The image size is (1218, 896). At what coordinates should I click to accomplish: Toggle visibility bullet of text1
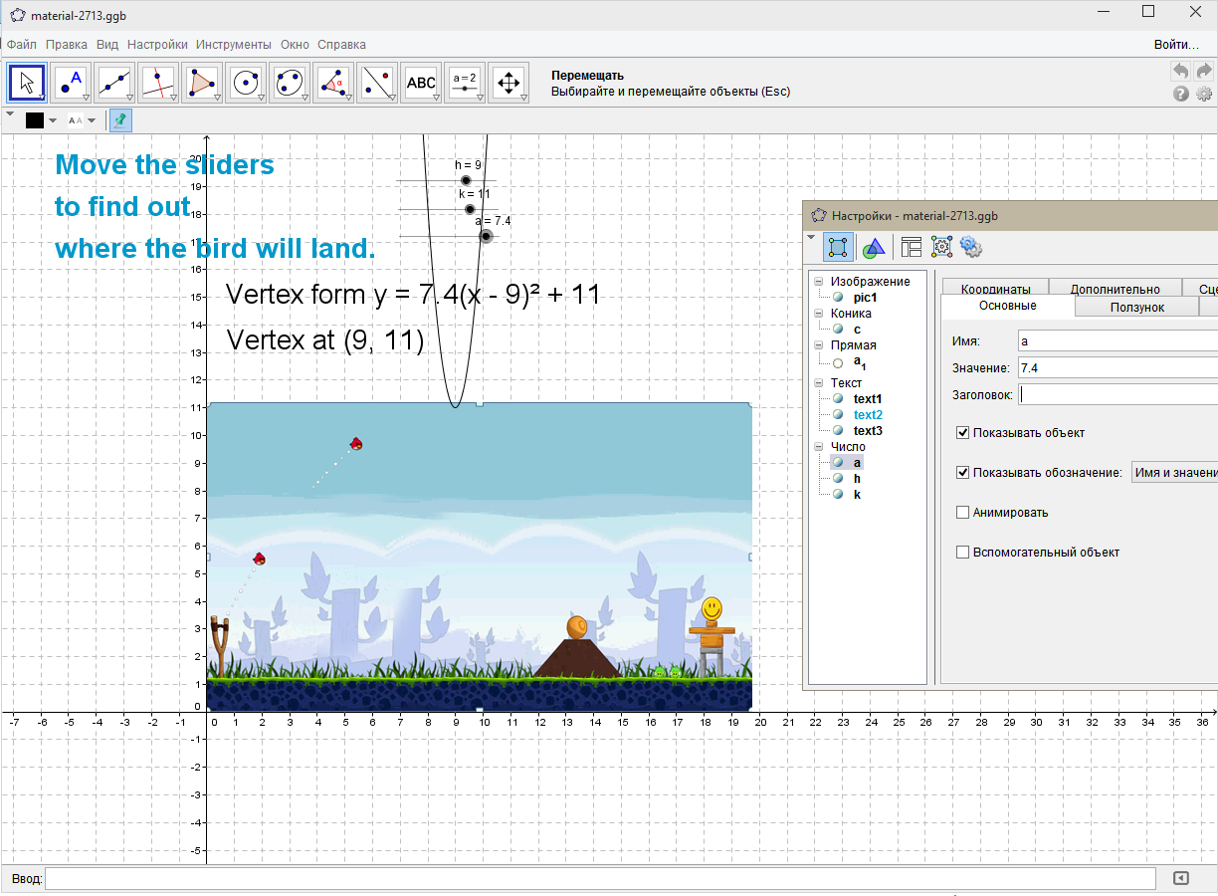838,398
